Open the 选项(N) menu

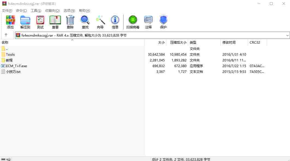coord(69,10)
